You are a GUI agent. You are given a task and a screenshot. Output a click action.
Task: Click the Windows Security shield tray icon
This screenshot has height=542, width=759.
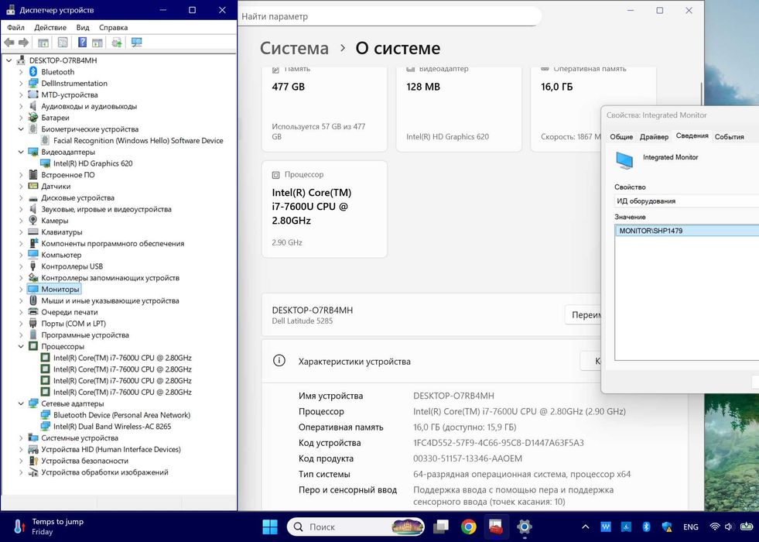(x=667, y=527)
